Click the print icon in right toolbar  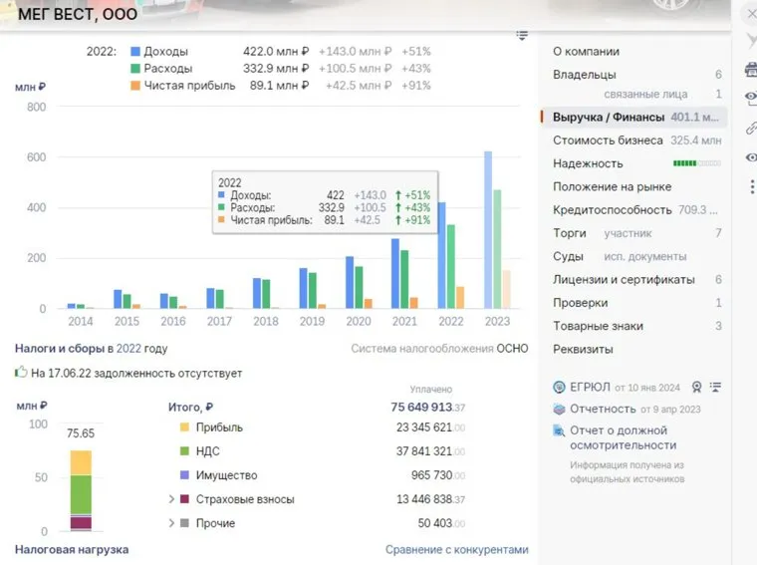[751, 70]
